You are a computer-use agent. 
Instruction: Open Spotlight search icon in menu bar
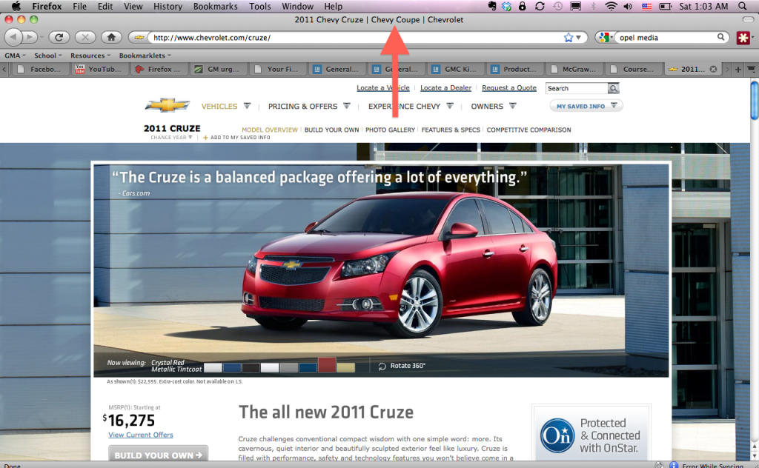[x=743, y=6]
